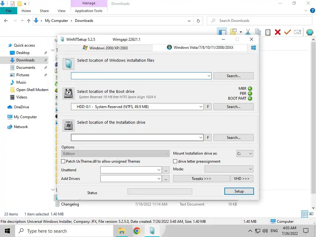Toggle the preview pane icon in Explorer toolbar
The height and width of the screenshot is (237, 316).
pyautogui.click(x=222, y=32)
